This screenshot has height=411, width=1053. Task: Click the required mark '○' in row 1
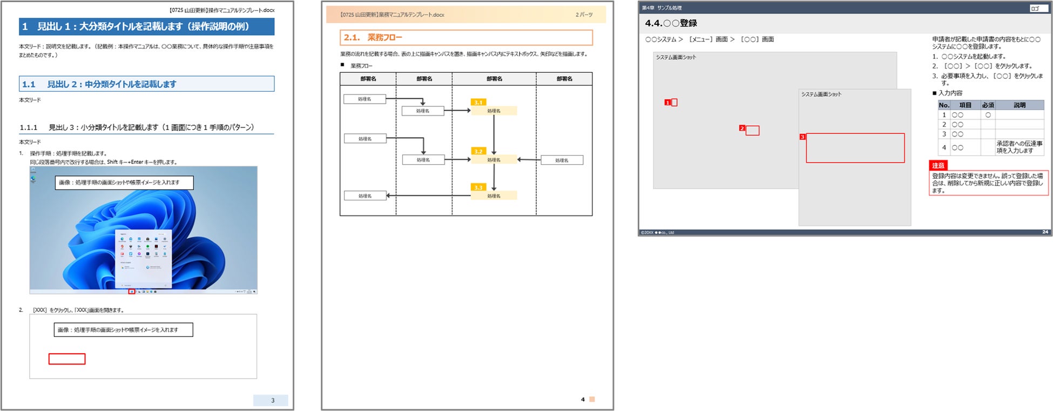[x=988, y=115]
